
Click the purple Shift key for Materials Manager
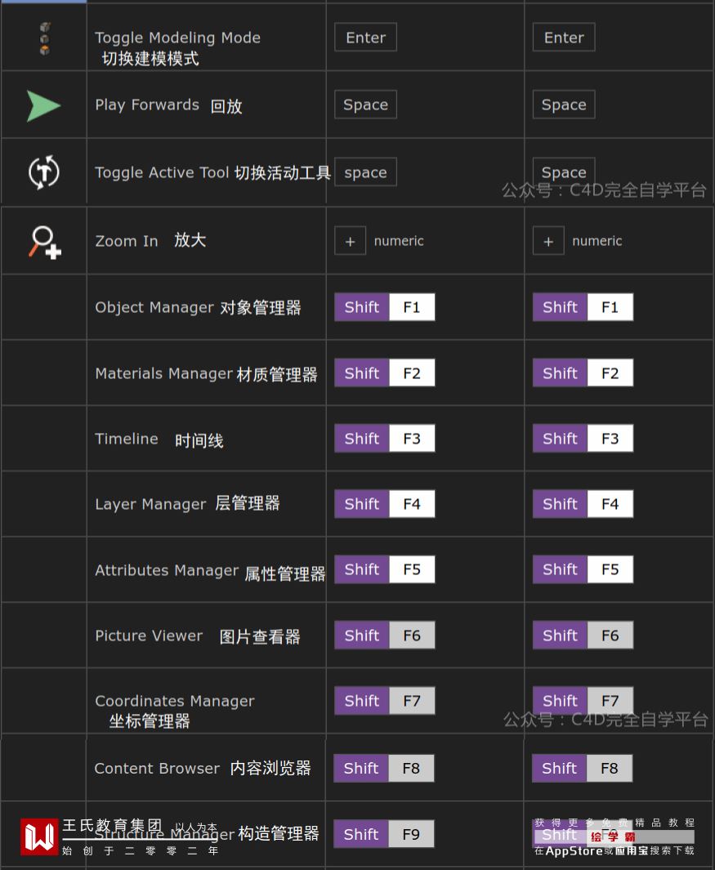[362, 373]
